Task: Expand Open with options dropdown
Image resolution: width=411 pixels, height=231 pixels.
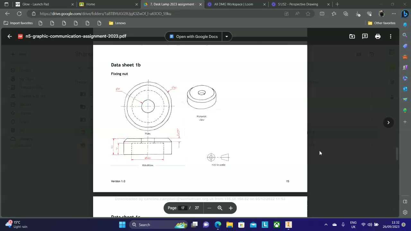Action: 227,37
